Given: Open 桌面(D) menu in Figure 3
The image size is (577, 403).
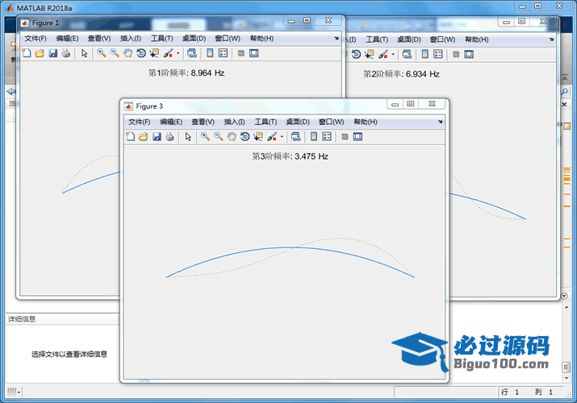Looking at the screenshot, I should click(298, 122).
